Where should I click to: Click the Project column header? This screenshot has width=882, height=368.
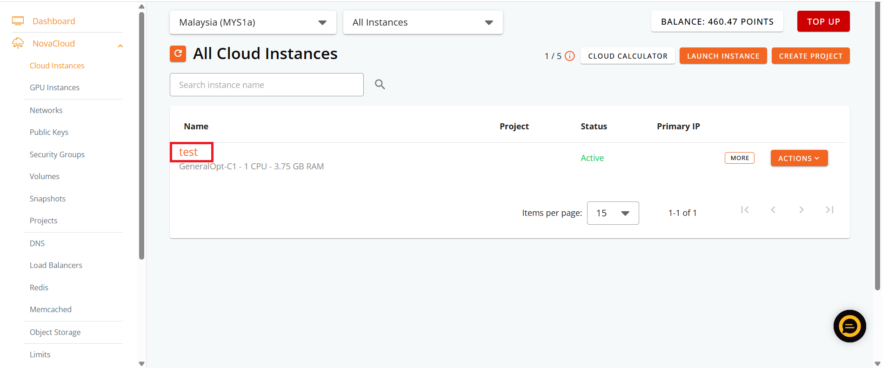coord(514,127)
